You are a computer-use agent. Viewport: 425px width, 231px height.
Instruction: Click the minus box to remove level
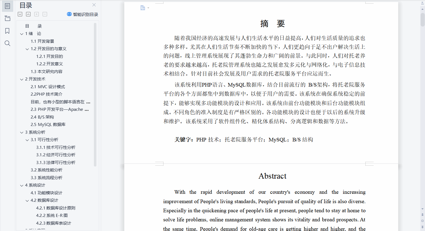[45, 14]
